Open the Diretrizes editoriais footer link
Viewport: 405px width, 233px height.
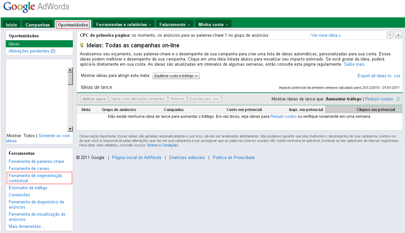pos(187,158)
